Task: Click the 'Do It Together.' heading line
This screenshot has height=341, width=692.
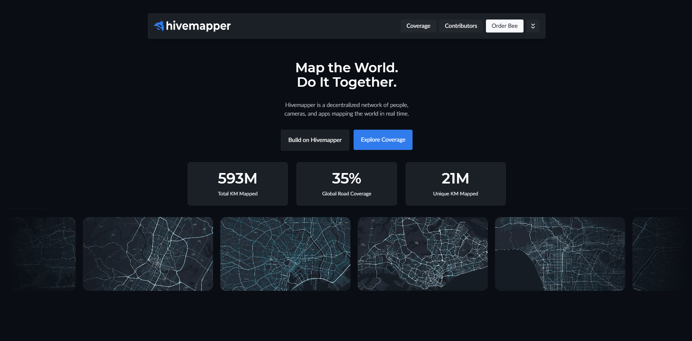Action: 346,82
